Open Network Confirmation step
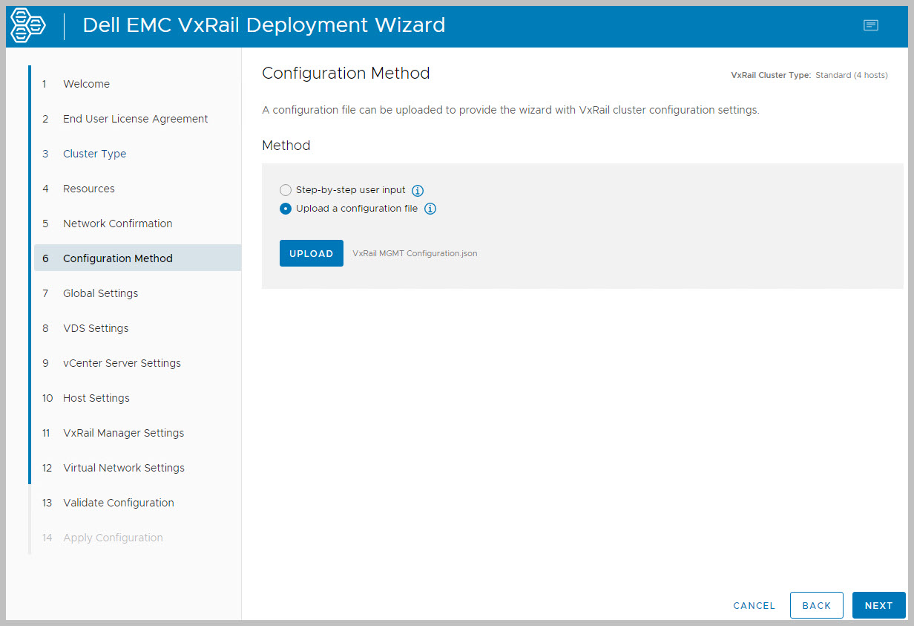This screenshot has width=914, height=626. [117, 224]
